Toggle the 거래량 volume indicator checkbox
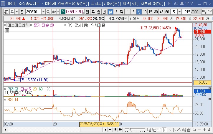 click(5, 89)
